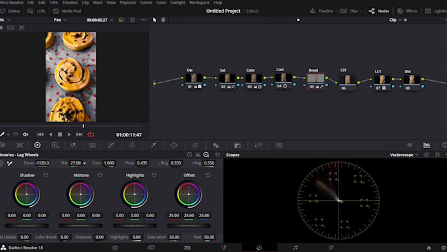
Task: Open the Color Warper palette
Action: 132,145
